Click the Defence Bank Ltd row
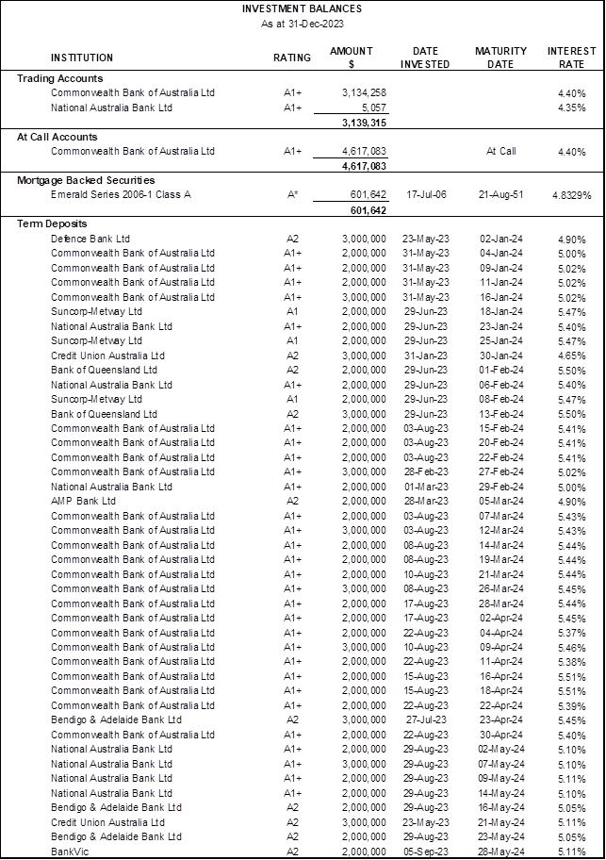The image size is (606, 860). (x=303, y=240)
